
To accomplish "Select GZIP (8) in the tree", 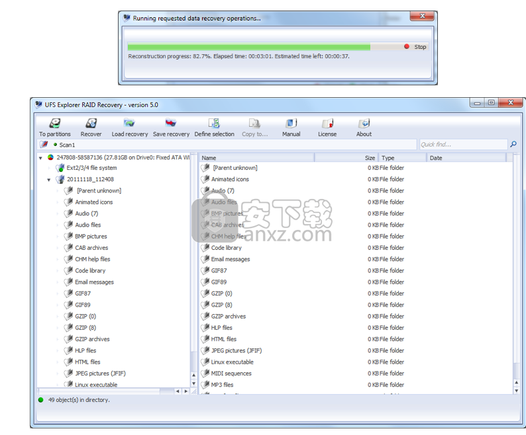I will pyautogui.click(x=85, y=327).
